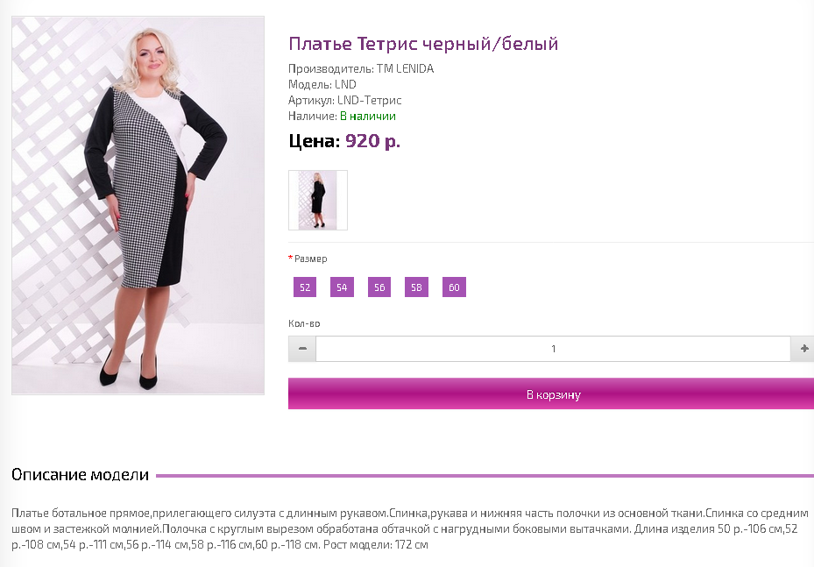The height and width of the screenshot is (567, 814).
Task: Select size 52
Action: coord(305,287)
